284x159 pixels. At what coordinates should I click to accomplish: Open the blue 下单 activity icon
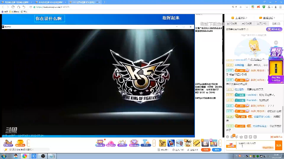[146, 143]
